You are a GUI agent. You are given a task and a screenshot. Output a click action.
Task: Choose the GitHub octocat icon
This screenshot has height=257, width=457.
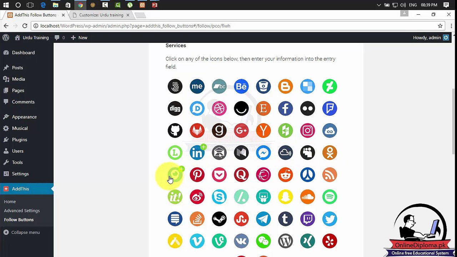pyautogui.click(x=175, y=131)
